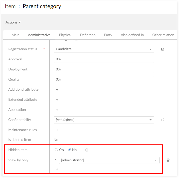Go to the Definition tab
179x178 pixels.
[88, 35]
